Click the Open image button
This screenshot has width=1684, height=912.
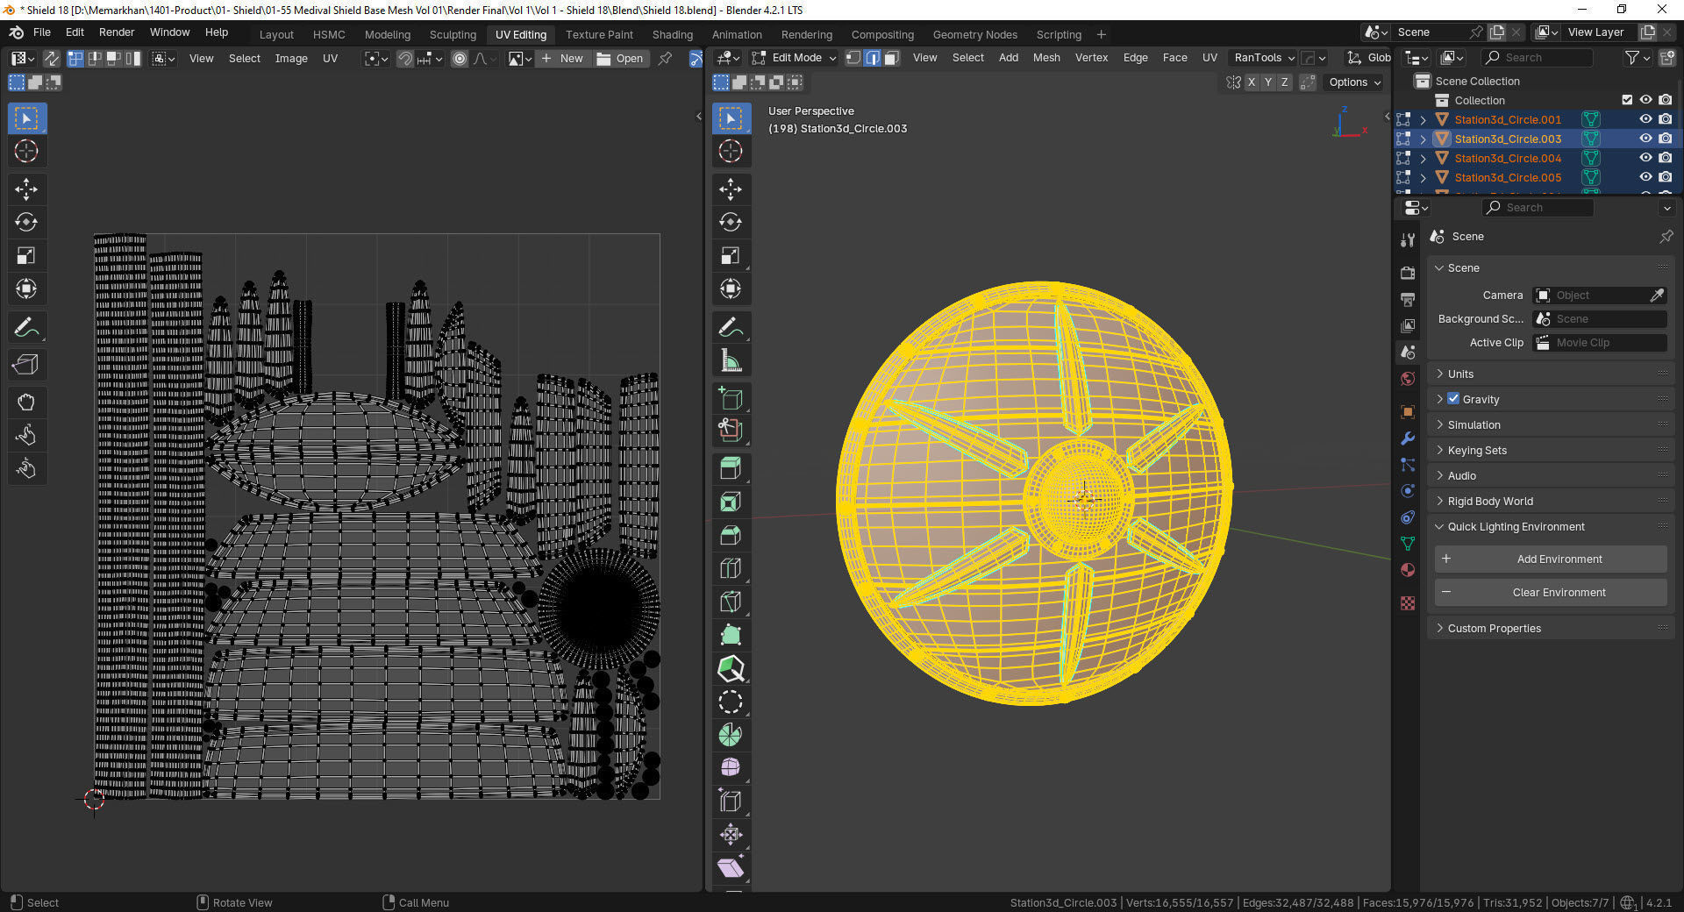(x=620, y=59)
